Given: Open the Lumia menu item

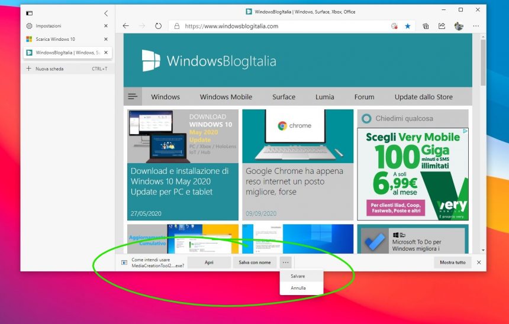Looking at the screenshot, I should pos(324,96).
